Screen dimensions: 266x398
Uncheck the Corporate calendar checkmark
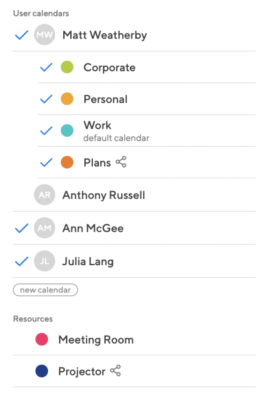(46, 67)
